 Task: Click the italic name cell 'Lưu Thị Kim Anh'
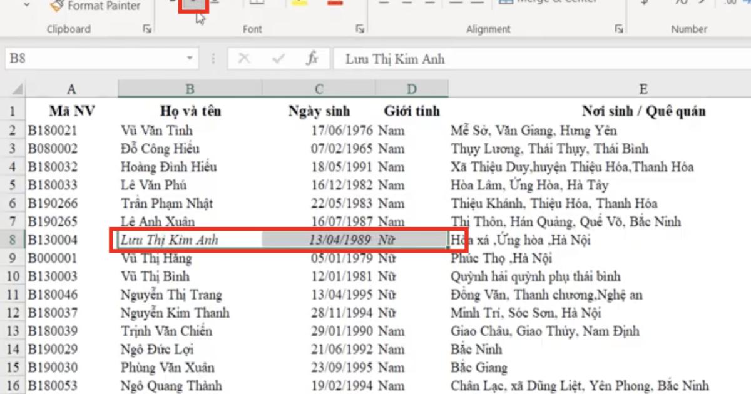coord(190,240)
